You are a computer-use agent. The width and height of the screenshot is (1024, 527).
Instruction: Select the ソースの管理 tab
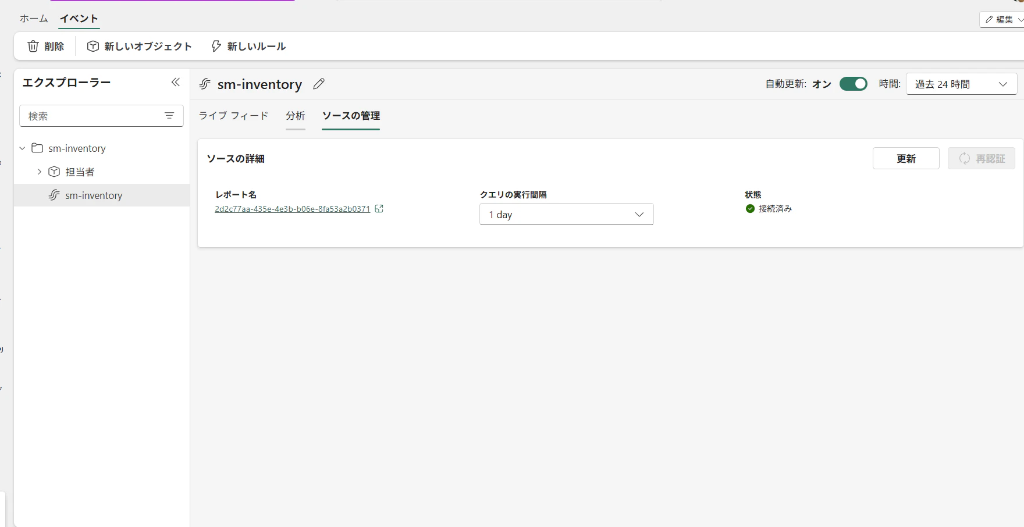351,116
